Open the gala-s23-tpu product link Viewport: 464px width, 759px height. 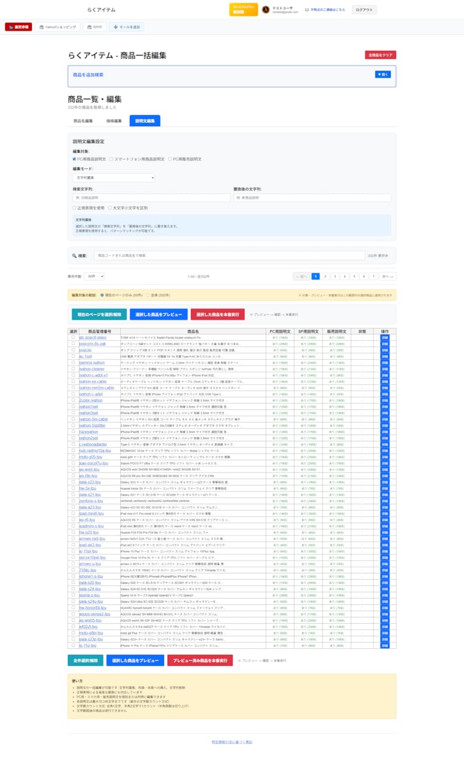pos(91,482)
